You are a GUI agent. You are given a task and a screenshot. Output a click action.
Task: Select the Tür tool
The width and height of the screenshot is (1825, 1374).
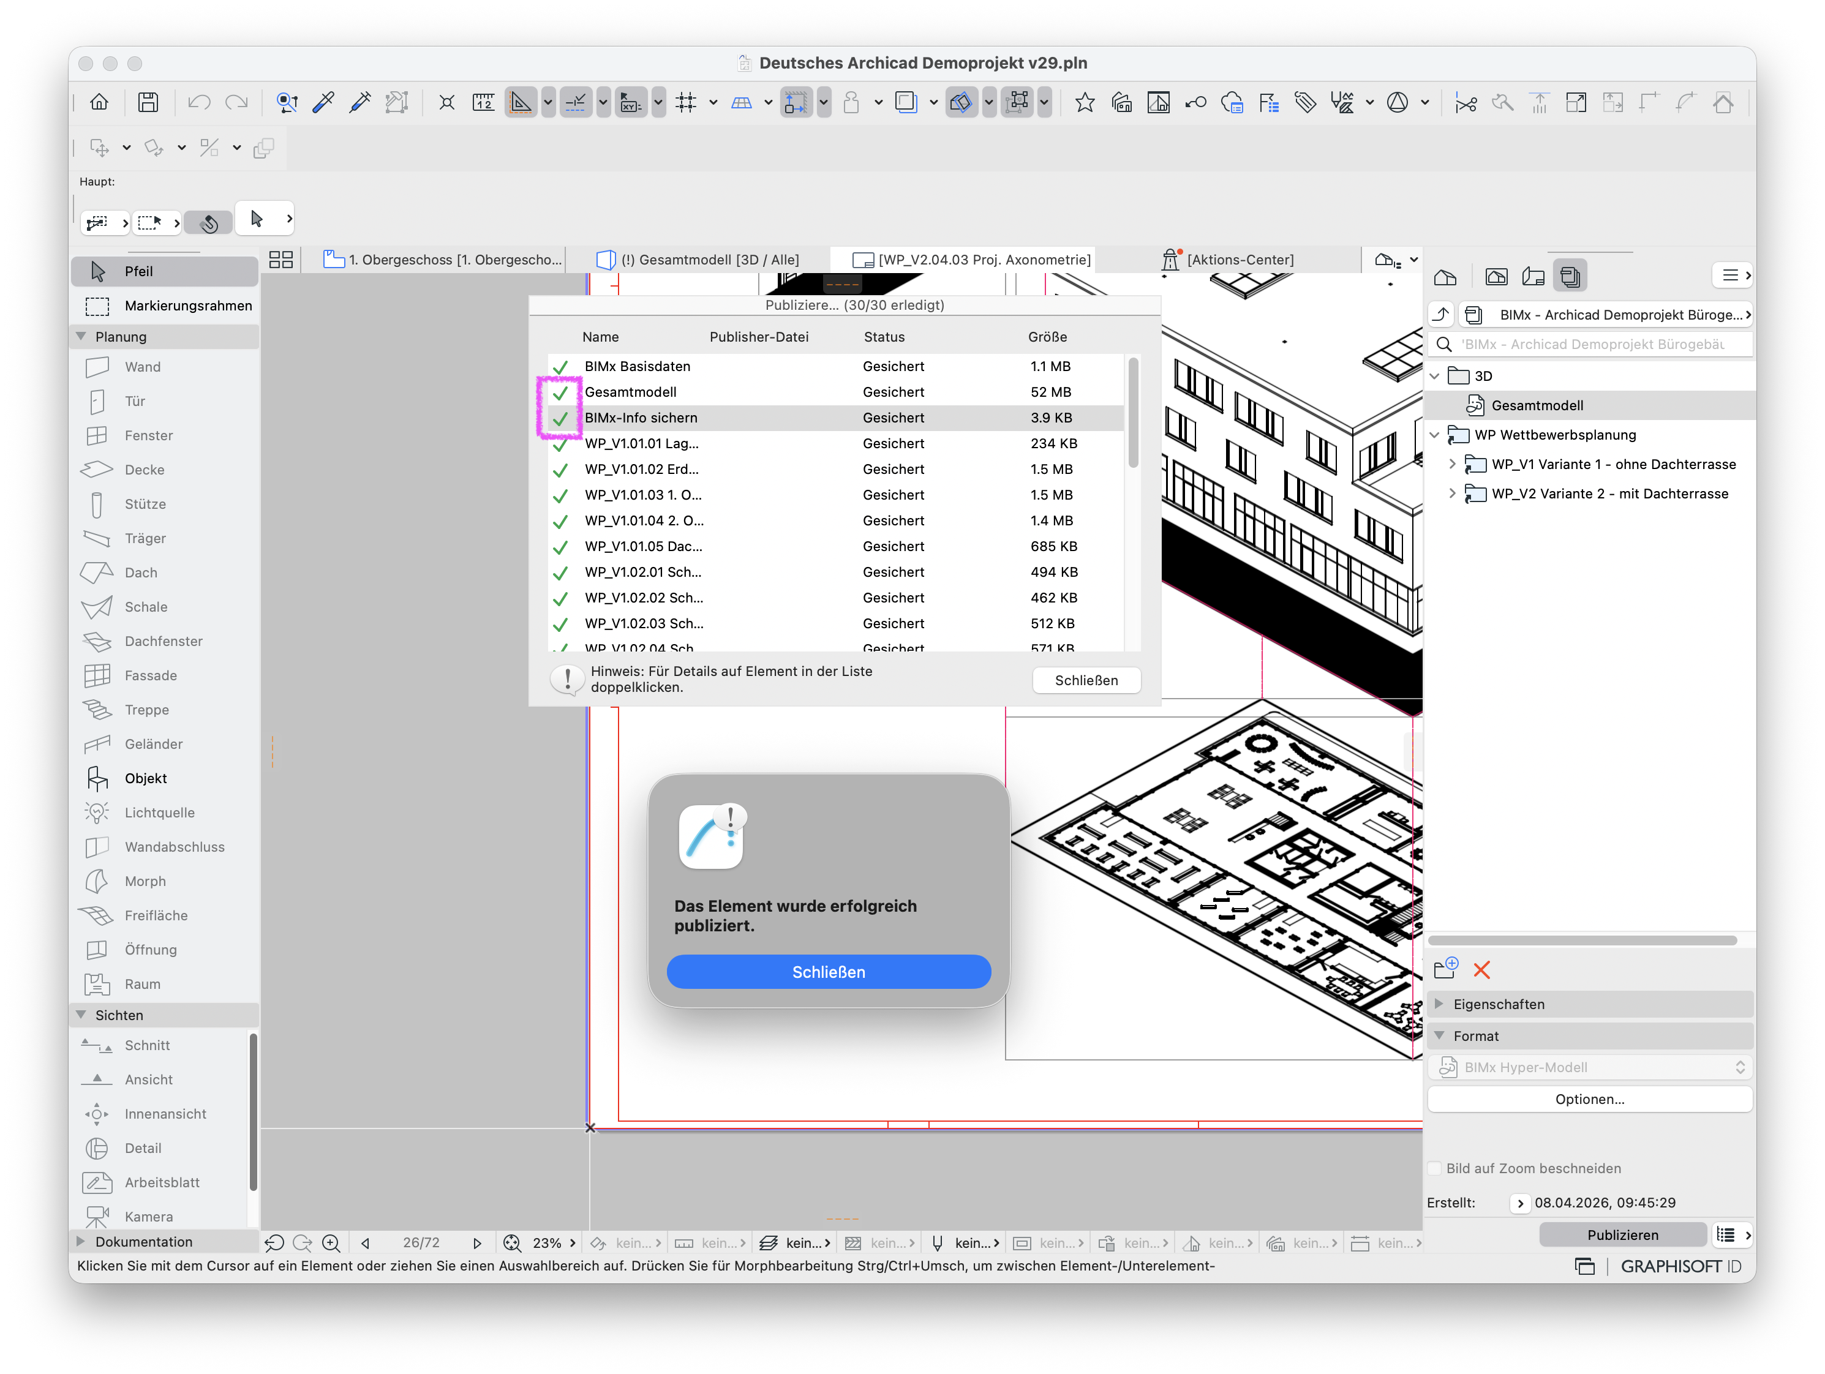coord(165,401)
